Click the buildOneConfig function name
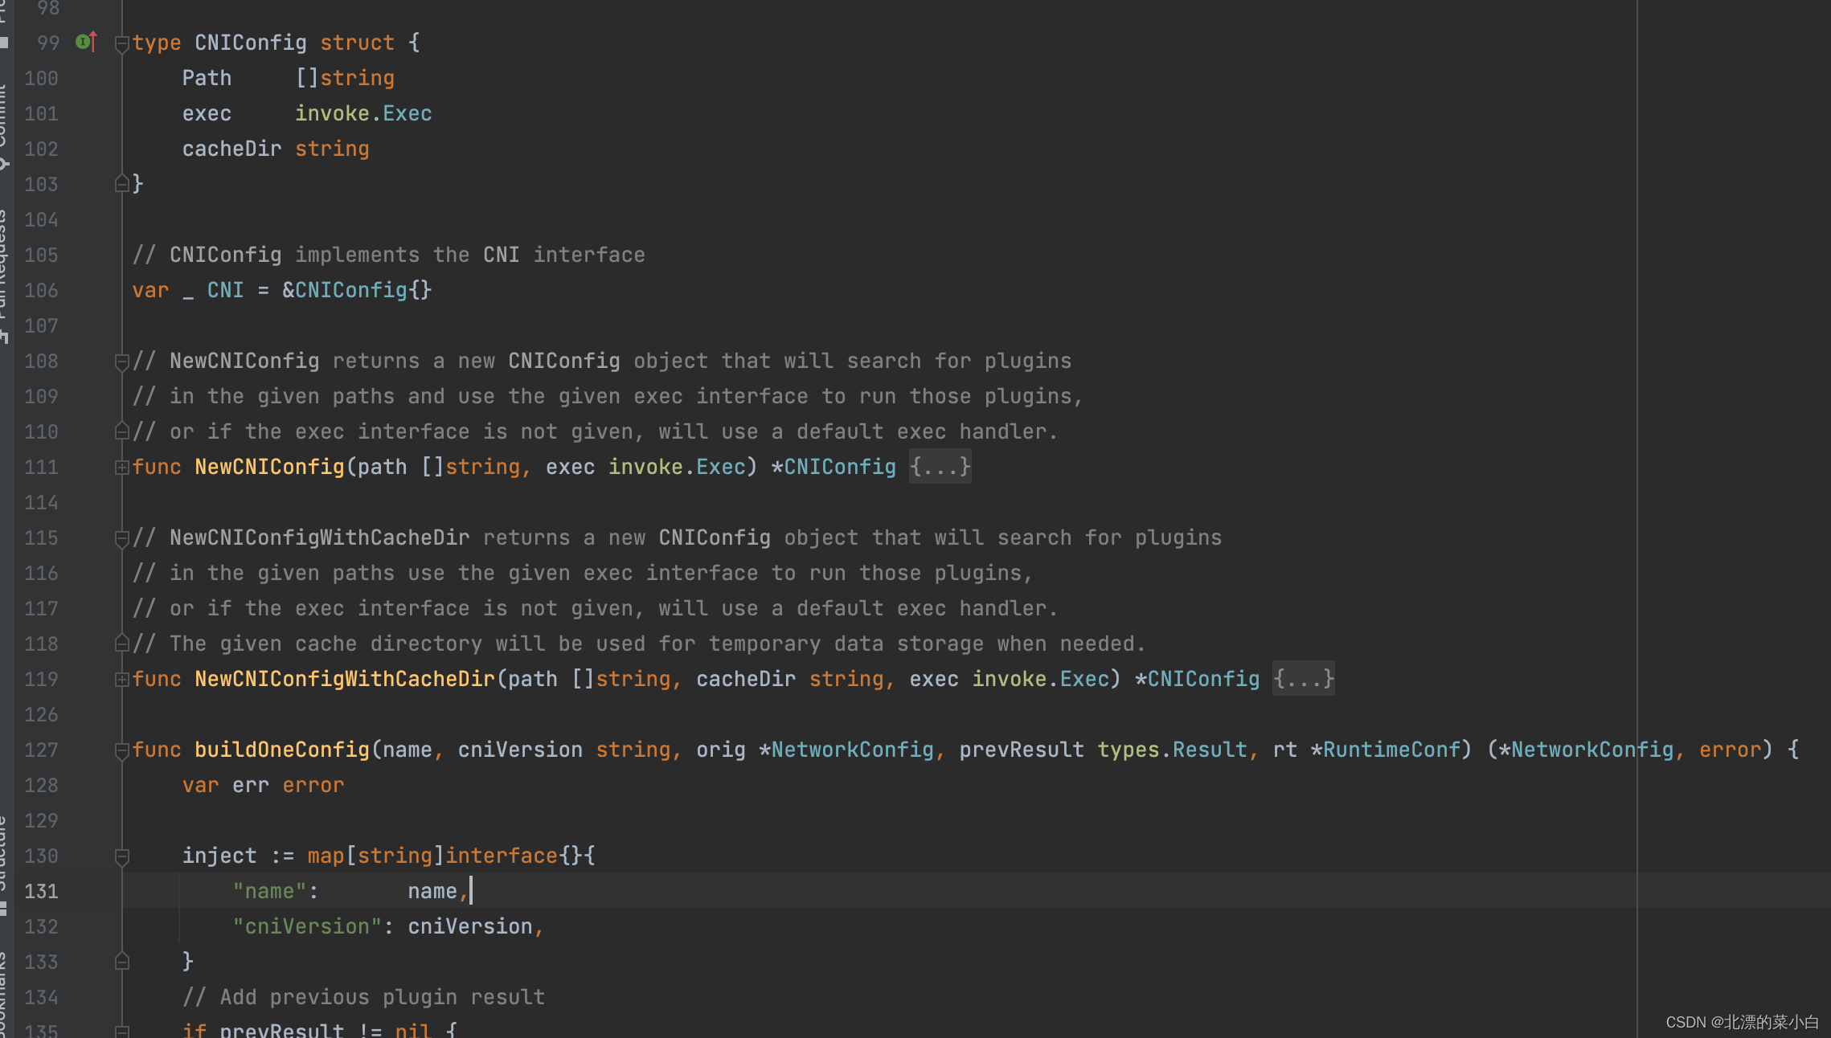 [x=282, y=750]
